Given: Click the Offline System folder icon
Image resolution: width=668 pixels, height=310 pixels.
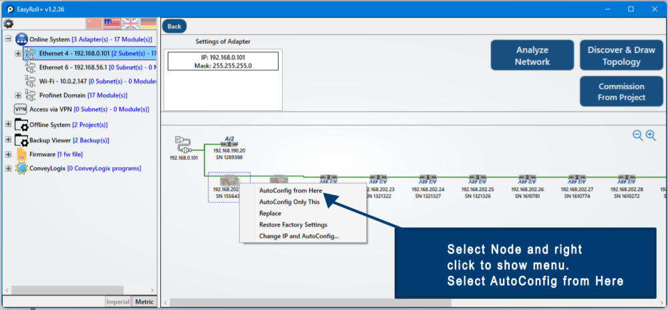Looking at the screenshot, I should pos(21,125).
